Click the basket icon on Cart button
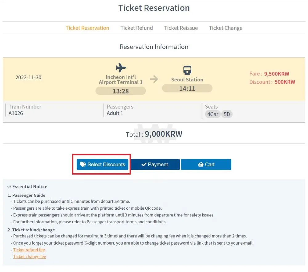This screenshot has width=308, height=272. (x=201, y=165)
